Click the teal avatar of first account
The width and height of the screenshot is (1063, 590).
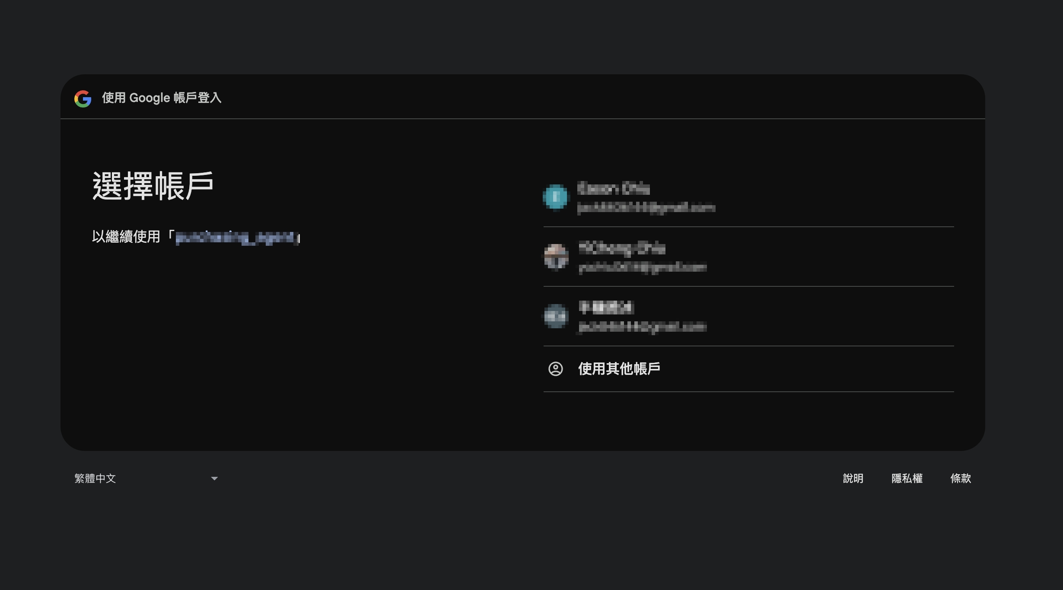click(x=555, y=197)
